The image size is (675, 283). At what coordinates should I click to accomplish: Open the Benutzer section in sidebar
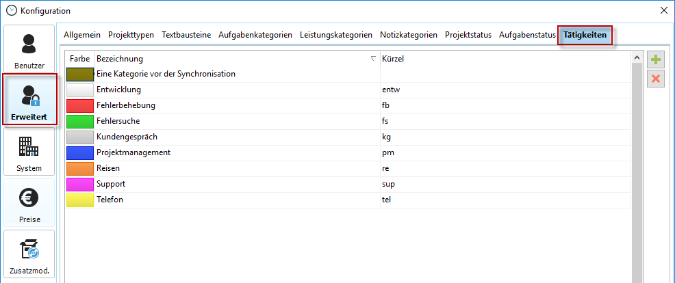29,50
